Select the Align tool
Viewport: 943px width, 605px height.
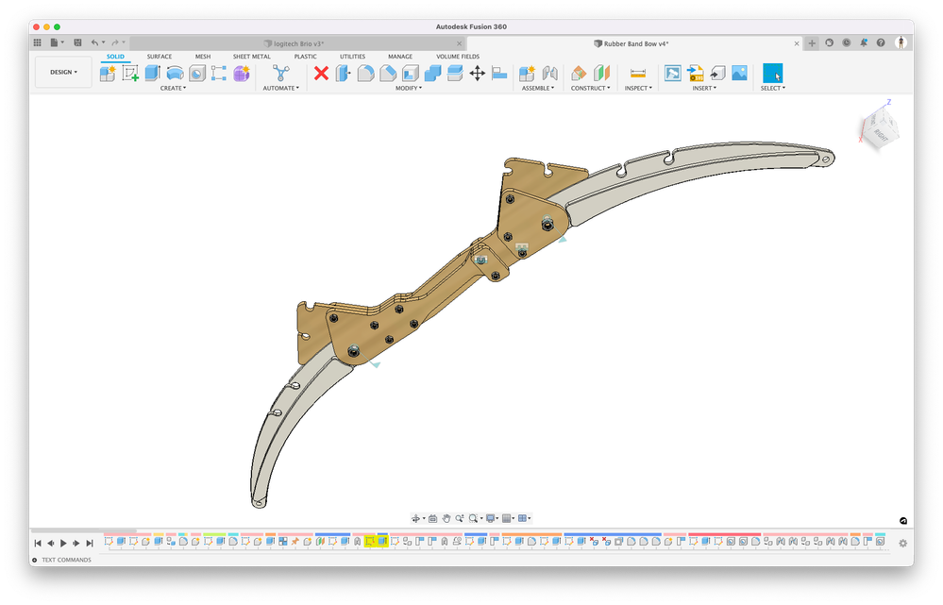(x=499, y=74)
